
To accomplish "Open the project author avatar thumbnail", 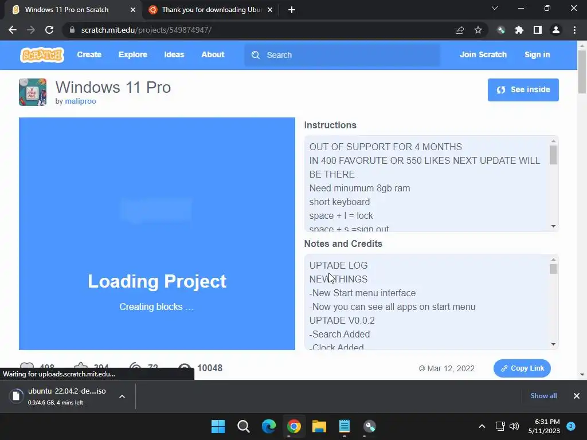I will click(x=33, y=92).
